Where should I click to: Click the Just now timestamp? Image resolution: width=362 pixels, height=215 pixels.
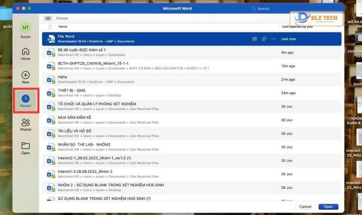tap(288, 39)
